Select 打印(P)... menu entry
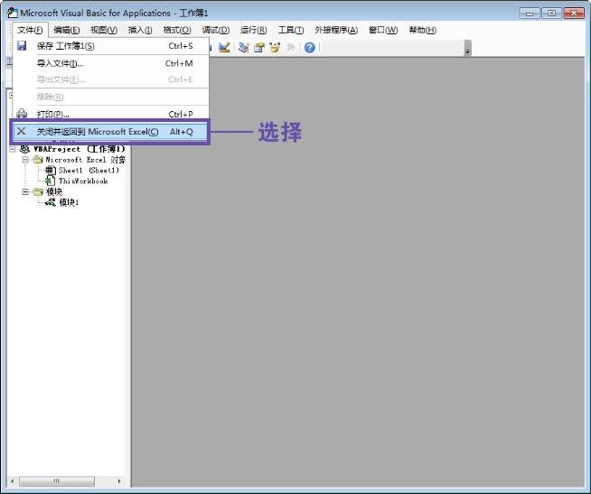Viewport: 591px width, 494px height. (x=111, y=114)
